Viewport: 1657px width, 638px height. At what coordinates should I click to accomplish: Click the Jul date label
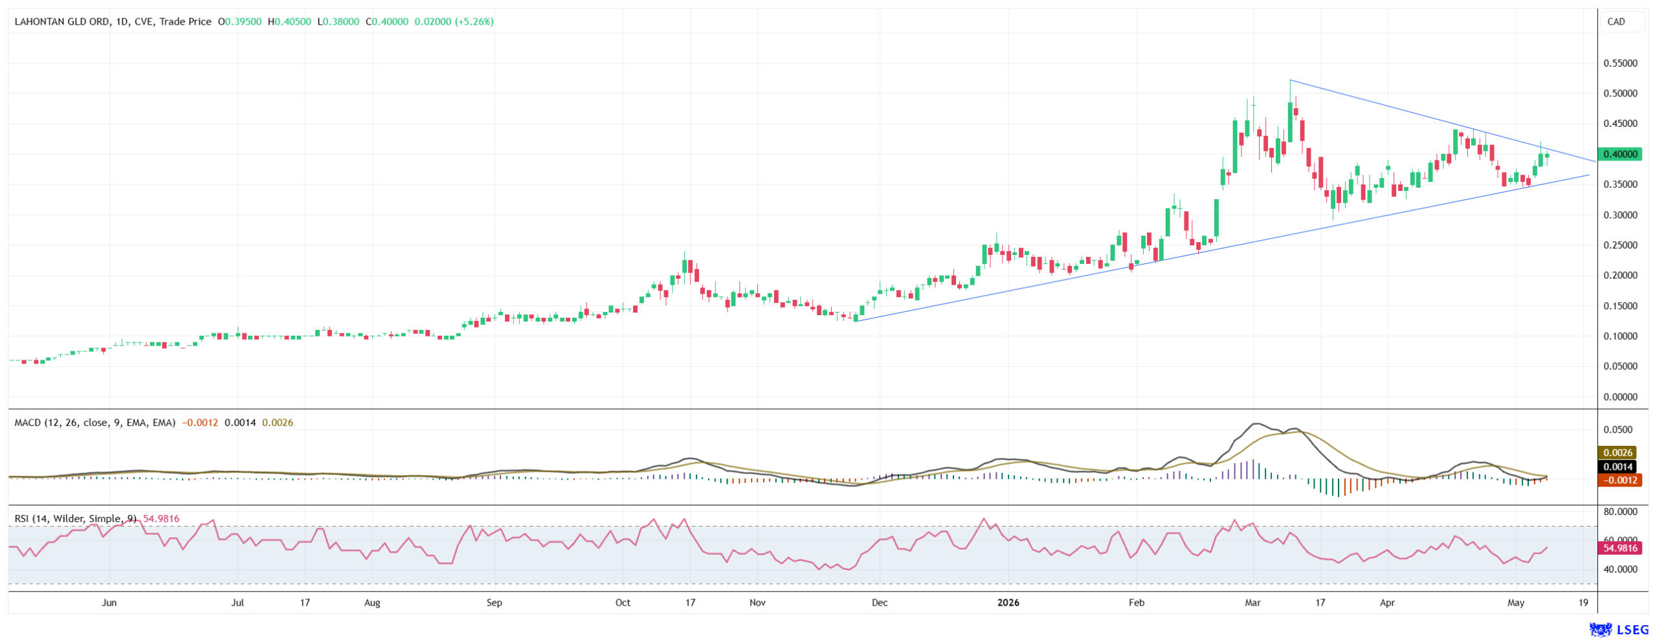pos(238,602)
